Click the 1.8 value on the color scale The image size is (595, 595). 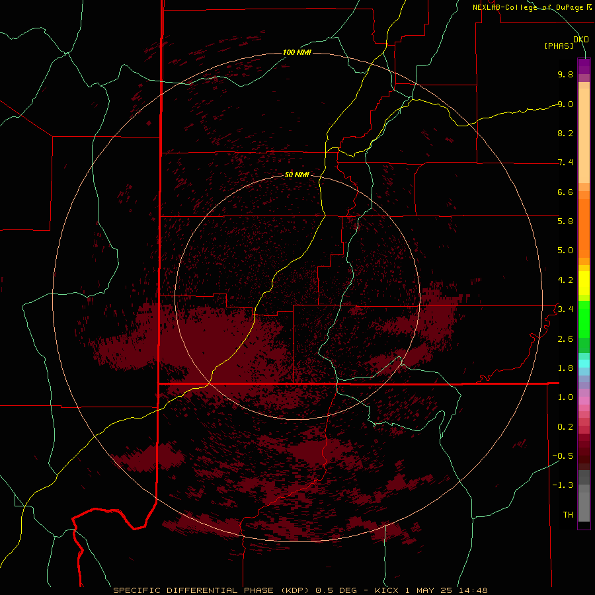(x=565, y=368)
